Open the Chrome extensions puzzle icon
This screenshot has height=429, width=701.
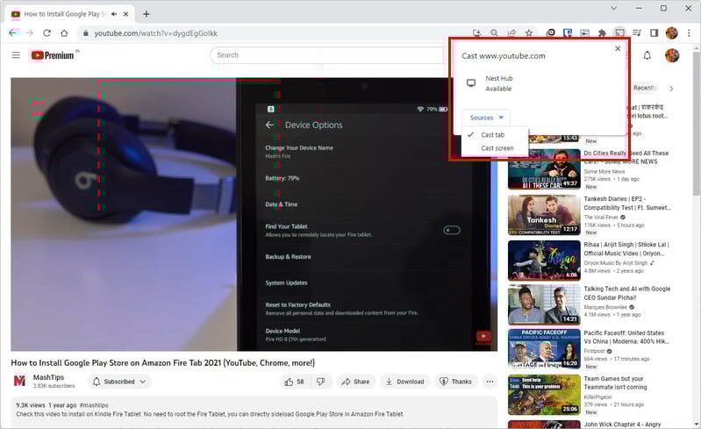pyautogui.click(x=602, y=33)
